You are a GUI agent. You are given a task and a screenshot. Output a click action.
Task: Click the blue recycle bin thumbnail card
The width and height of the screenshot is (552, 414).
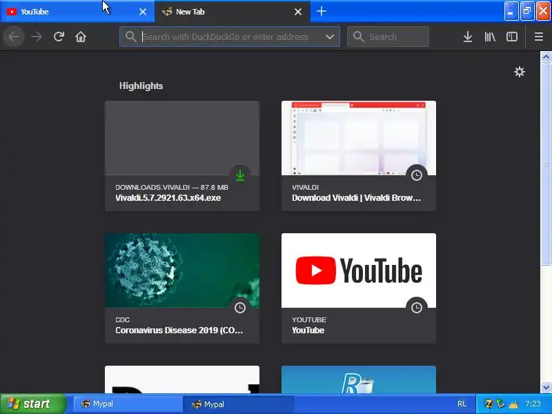(x=358, y=379)
